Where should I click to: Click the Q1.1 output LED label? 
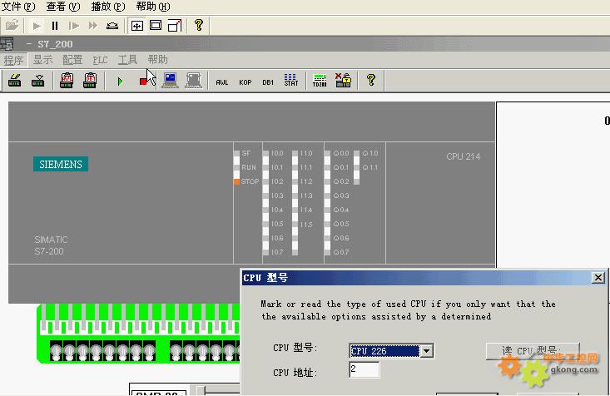(x=370, y=167)
